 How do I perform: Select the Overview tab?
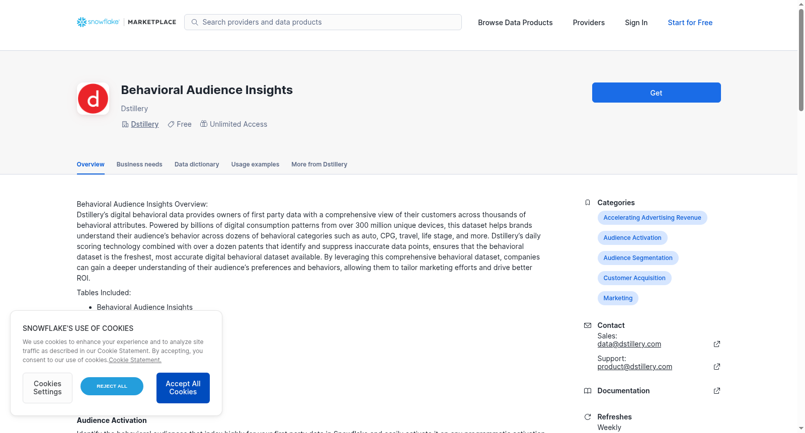point(91,164)
